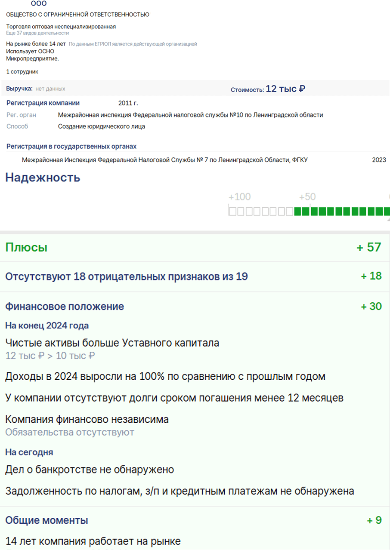Open 'Регистрация компании' section heading
The width and height of the screenshot is (390, 550).
[x=43, y=103]
